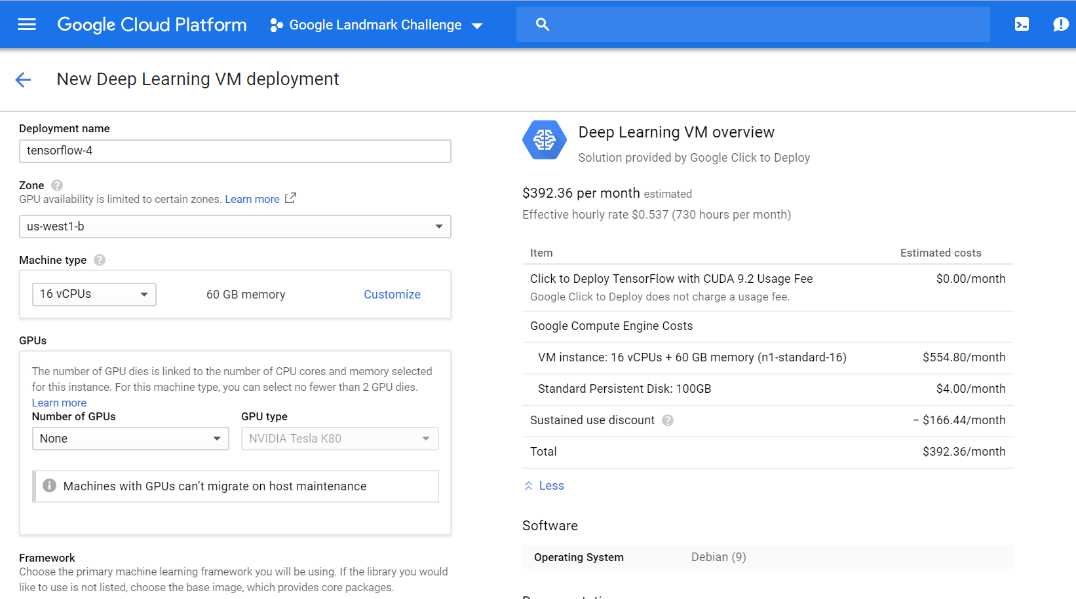Click the Deep Learning VM brain logo
Image resolution: width=1076 pixels, height=599 pixels.
point(545,139)
